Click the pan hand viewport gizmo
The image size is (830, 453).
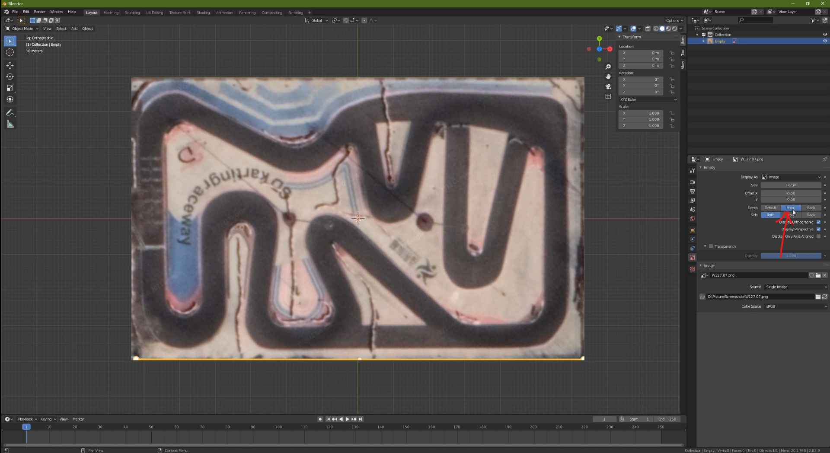[608, 77]
